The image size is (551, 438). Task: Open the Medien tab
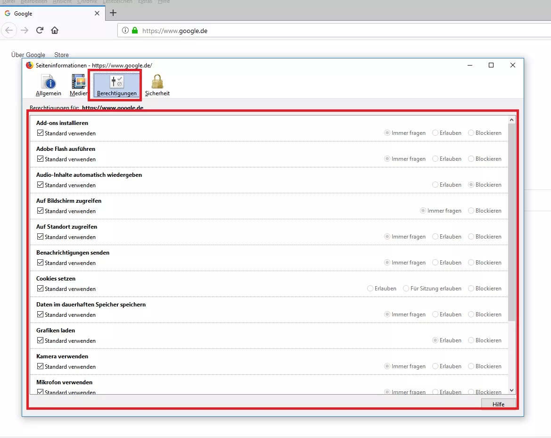point(79,85)
